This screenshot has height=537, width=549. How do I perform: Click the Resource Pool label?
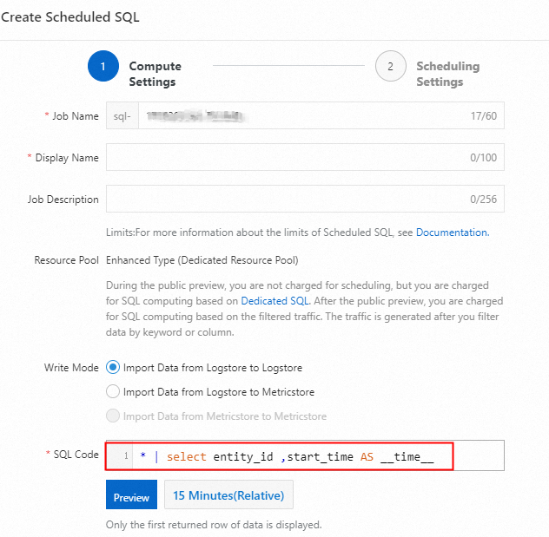[x=67, y=260]
